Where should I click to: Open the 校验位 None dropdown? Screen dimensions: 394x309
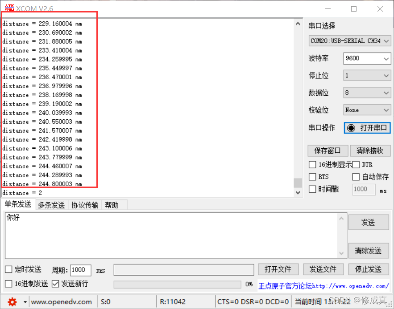click(x=367, y=110)
